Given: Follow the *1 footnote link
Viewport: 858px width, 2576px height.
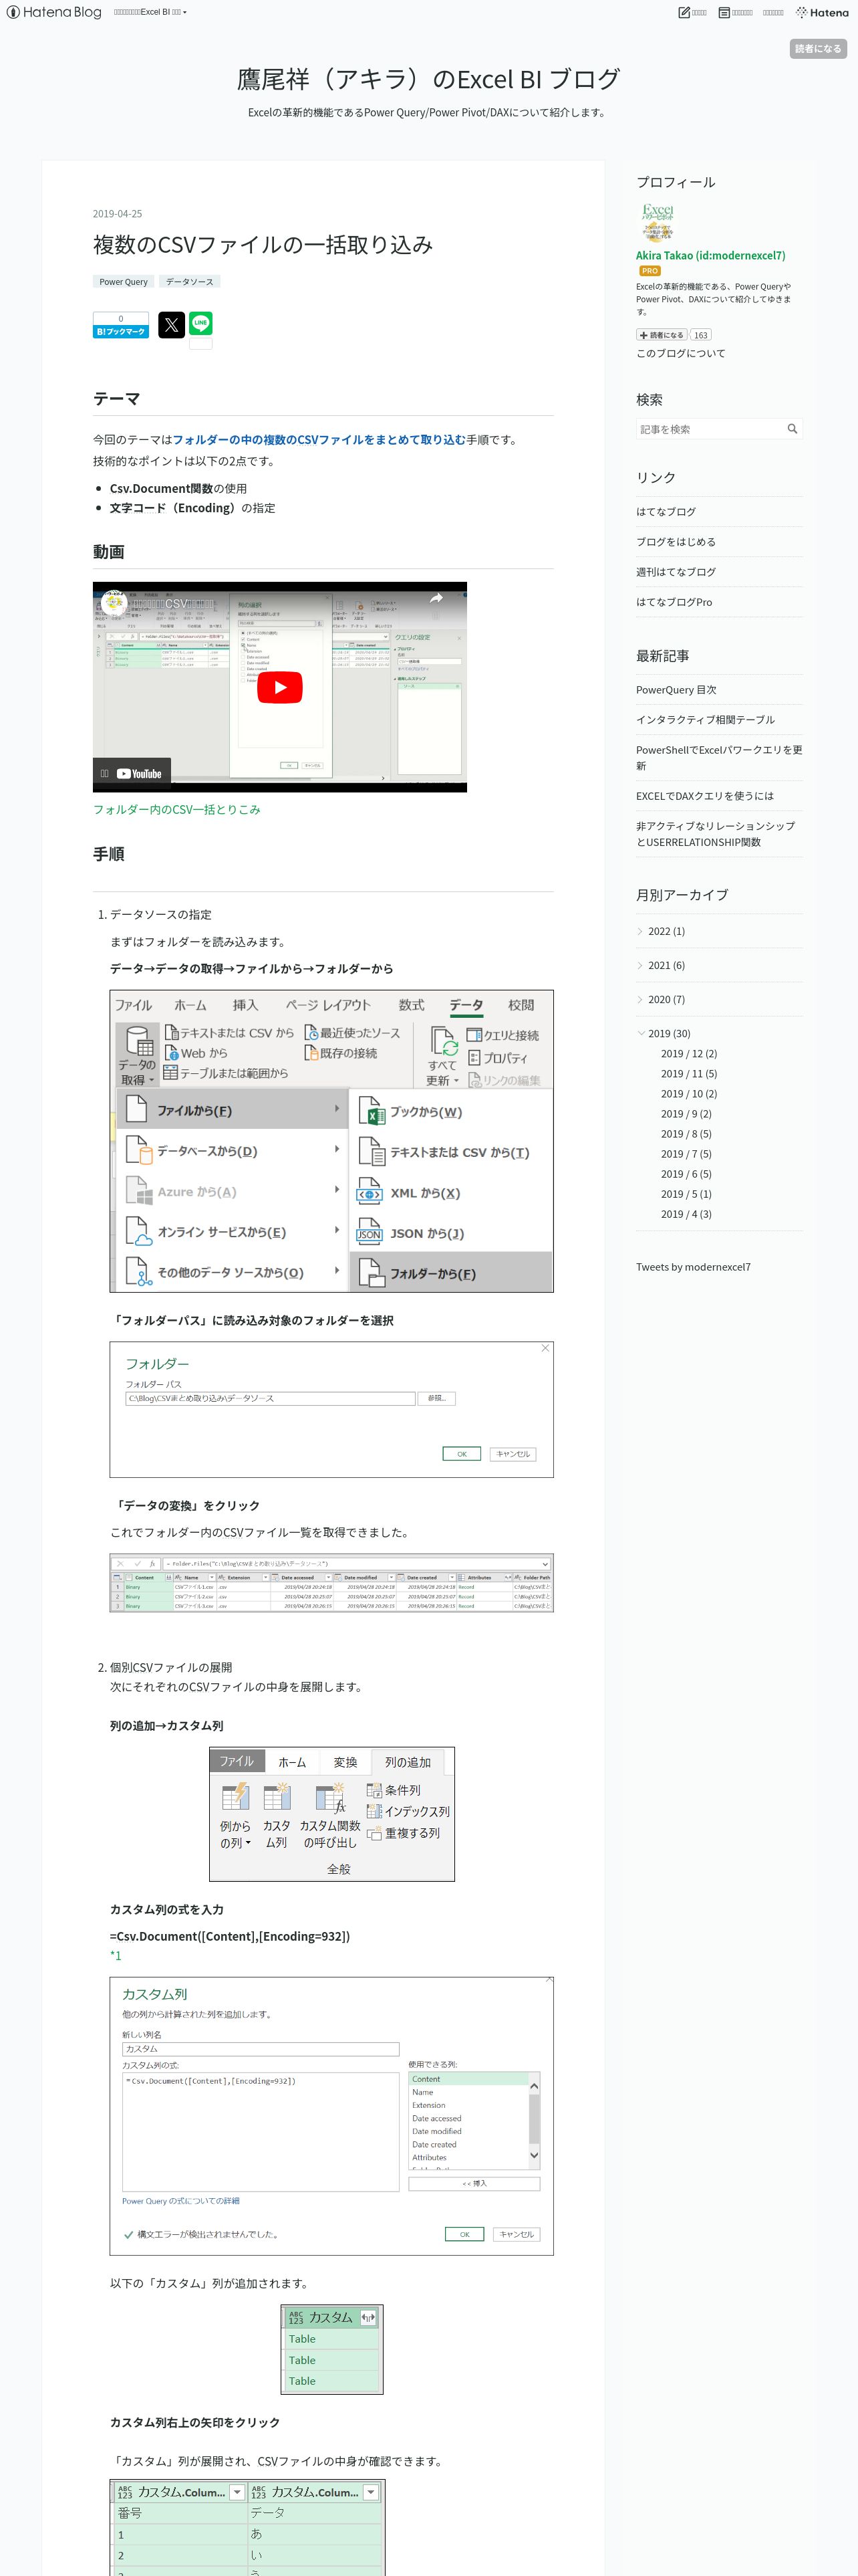Looking at the screenshot, I should (116, 1955).
